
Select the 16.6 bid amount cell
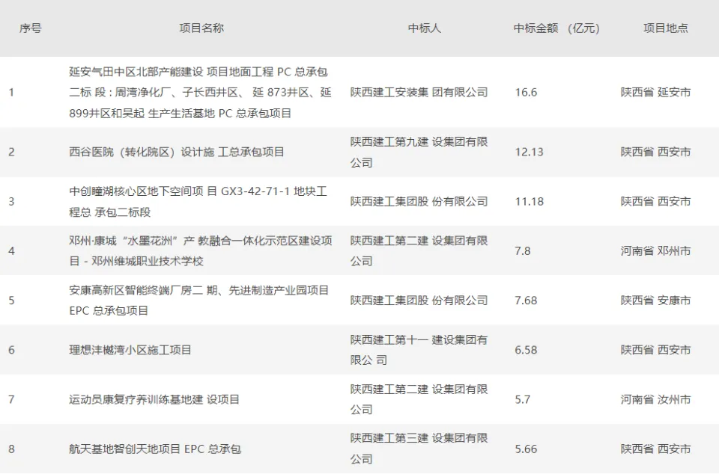coord(526,93)
